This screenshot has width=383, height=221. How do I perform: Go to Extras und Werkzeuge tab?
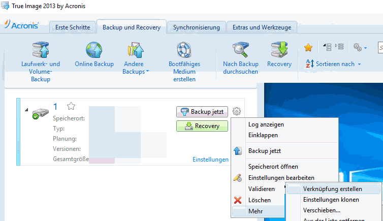point(262,27)
